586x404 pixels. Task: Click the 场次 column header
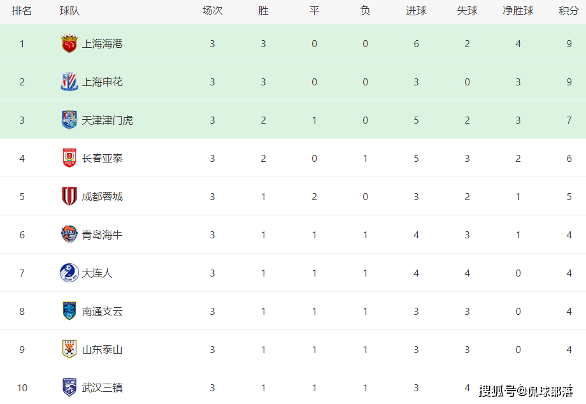[212, 11]
